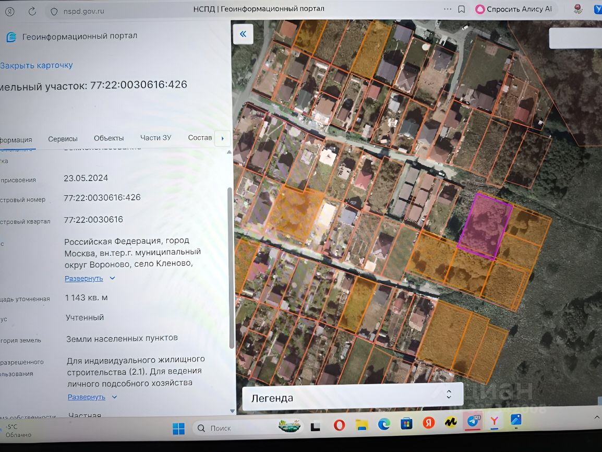Click the date 23.05.2024
This screenshot has width=602, height=452.
[x=86, y=178]
